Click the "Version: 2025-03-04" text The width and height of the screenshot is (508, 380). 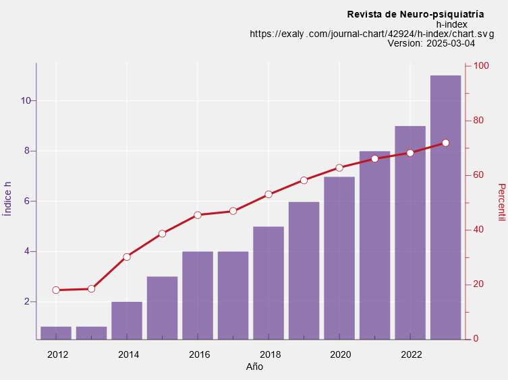tap(431, 43)
